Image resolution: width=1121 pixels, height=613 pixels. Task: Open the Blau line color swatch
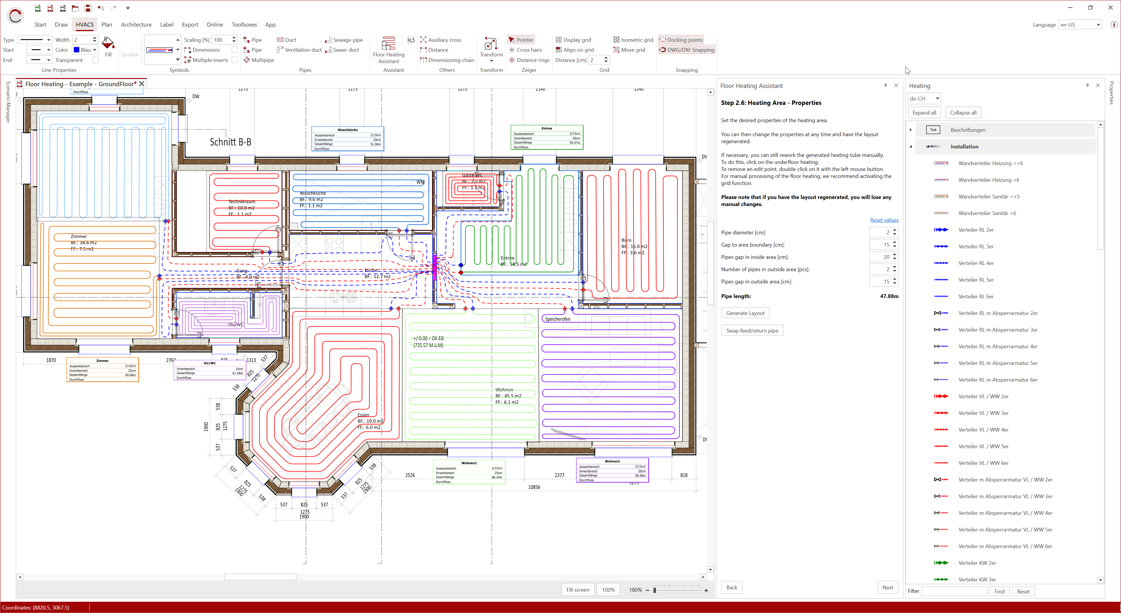point(85,50)
